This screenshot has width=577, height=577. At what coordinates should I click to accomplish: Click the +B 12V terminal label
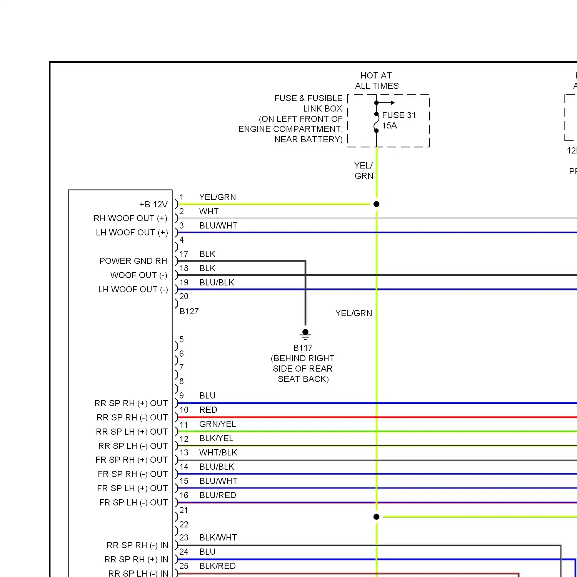coord(153,204)
